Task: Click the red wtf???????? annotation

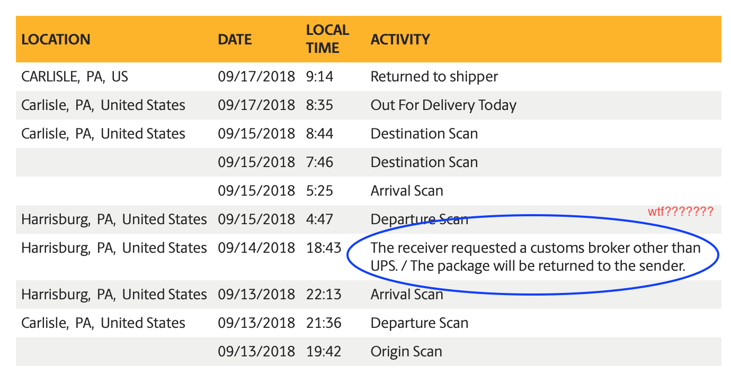Action: point(681,213)
